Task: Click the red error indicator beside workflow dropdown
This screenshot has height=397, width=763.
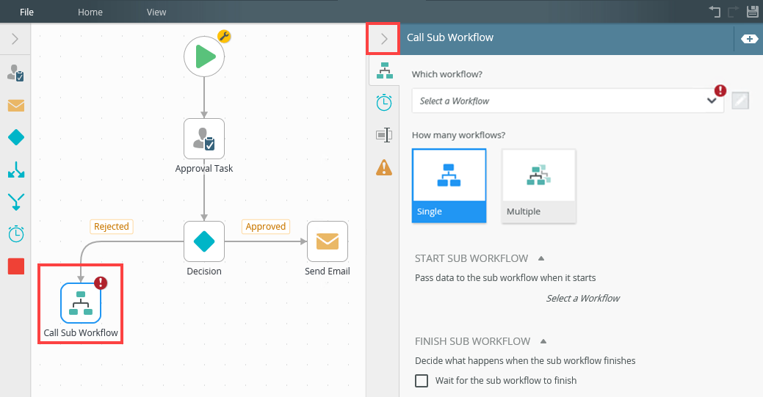Action: click(720, 90)
